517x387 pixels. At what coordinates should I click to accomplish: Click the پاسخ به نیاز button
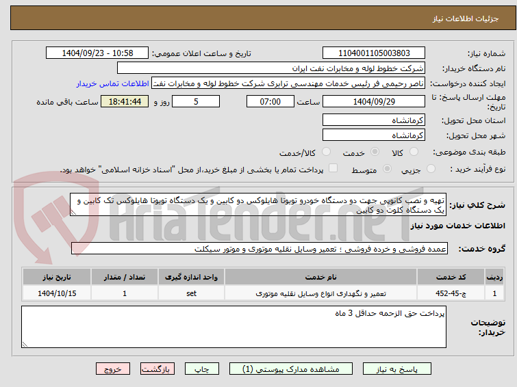tap(397, 369)
